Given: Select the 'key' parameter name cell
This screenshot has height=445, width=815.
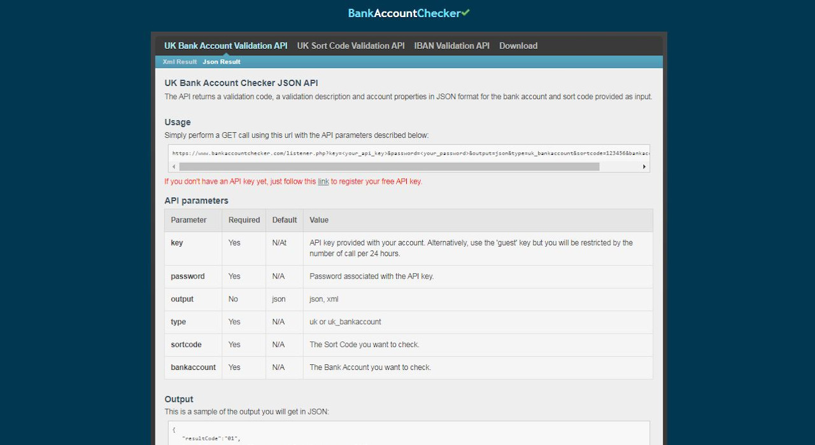Looking at the screenshot, I should click(194, 249).
